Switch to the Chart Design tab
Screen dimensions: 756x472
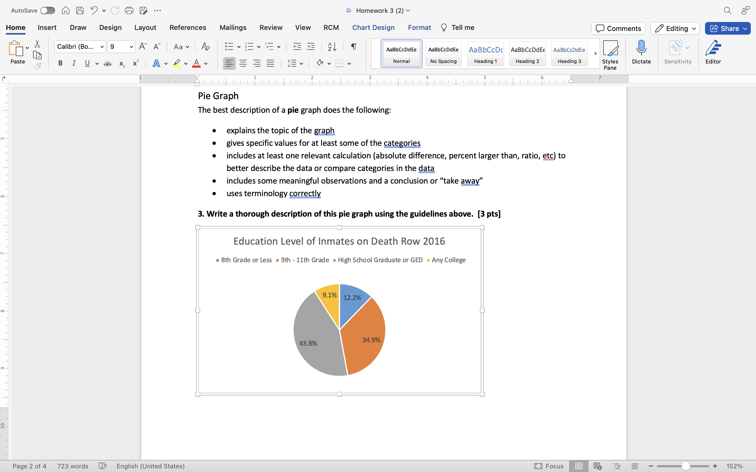click(373, 28)
